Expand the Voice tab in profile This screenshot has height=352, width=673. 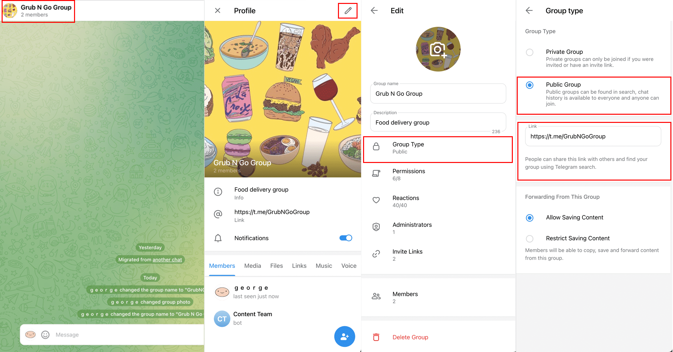[x=349, y=266]
